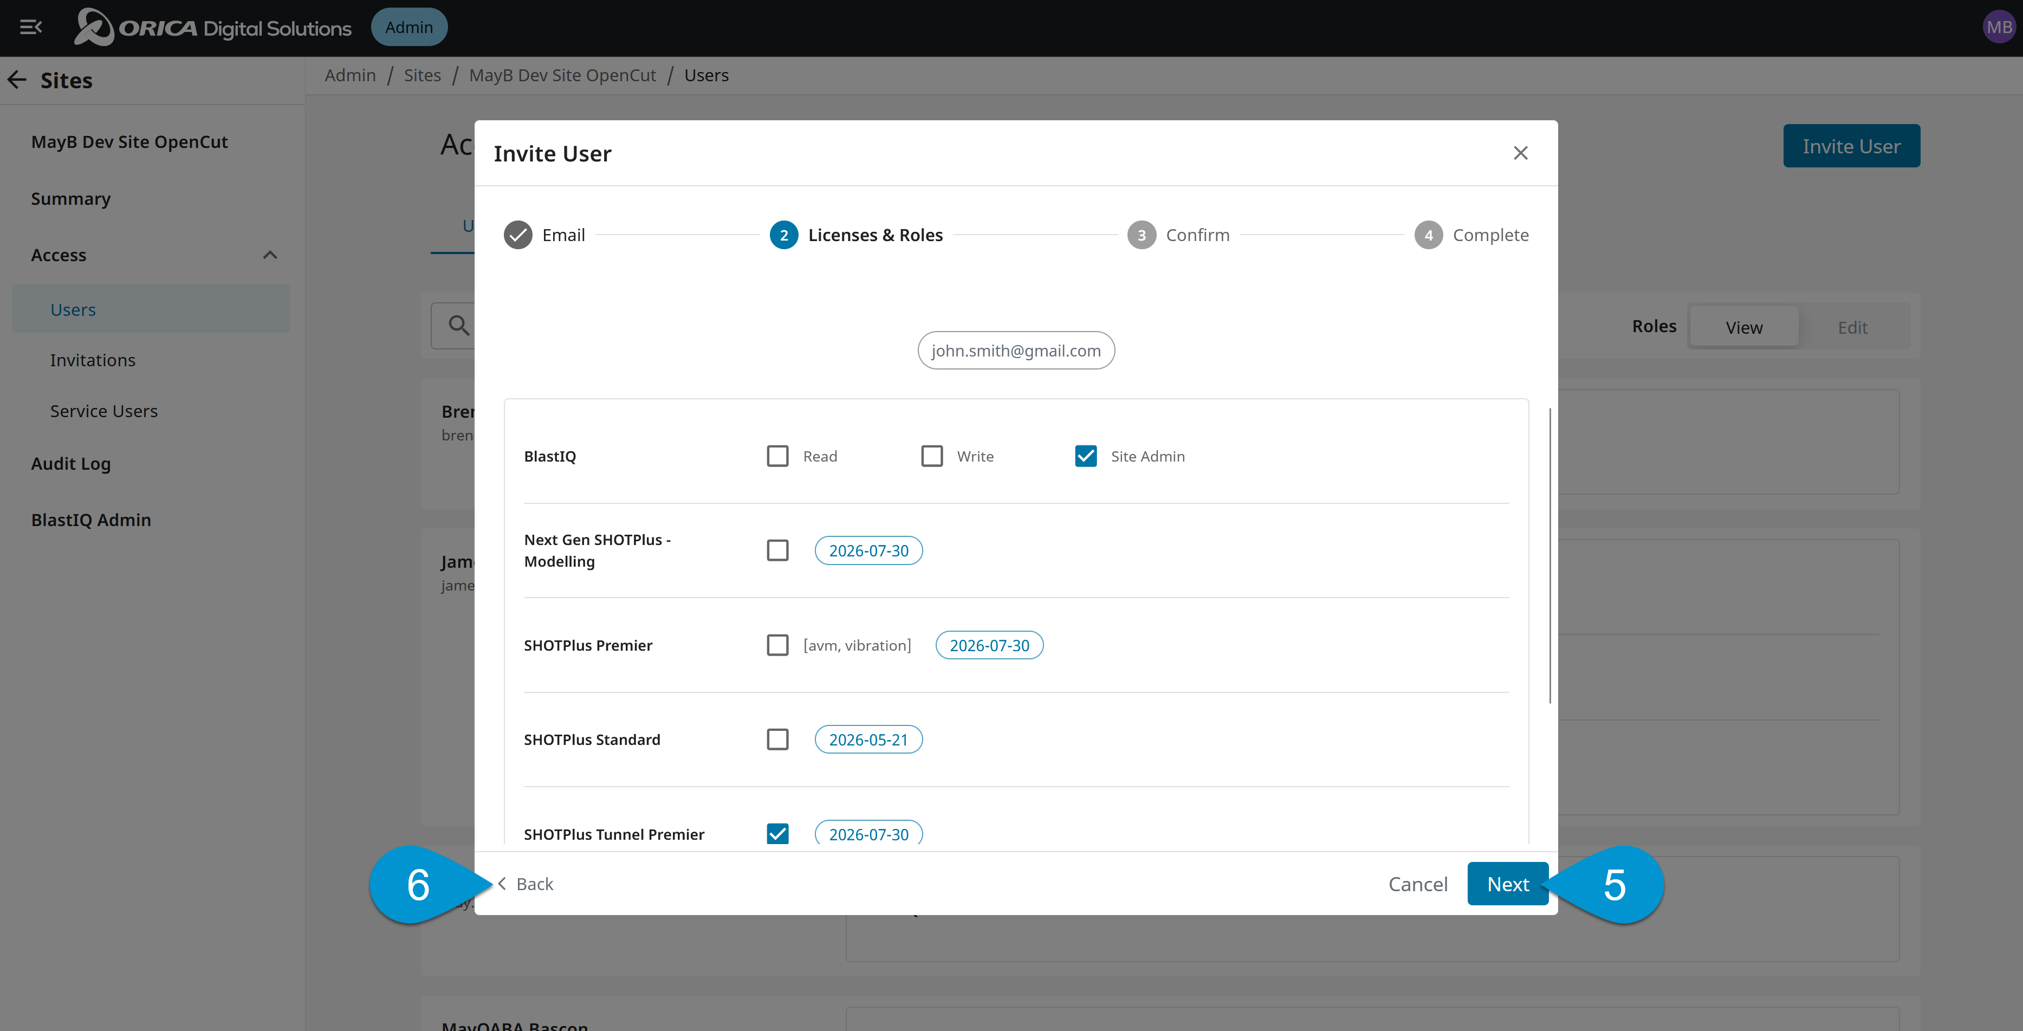Click the completed Email step checkmark
2023x1031 pixels.
pos(518,235)
